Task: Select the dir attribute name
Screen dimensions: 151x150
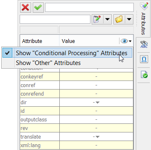Action: point(23,102)
